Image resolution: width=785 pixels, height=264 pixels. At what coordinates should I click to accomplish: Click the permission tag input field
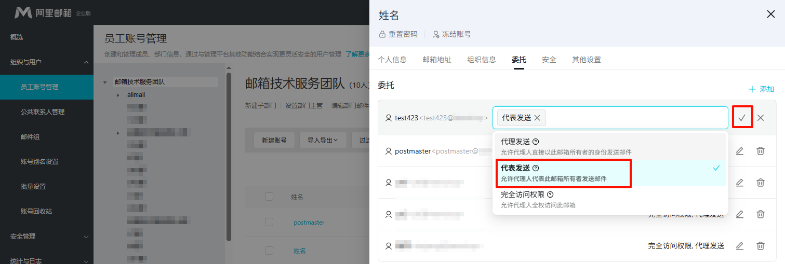pos(634,118)
